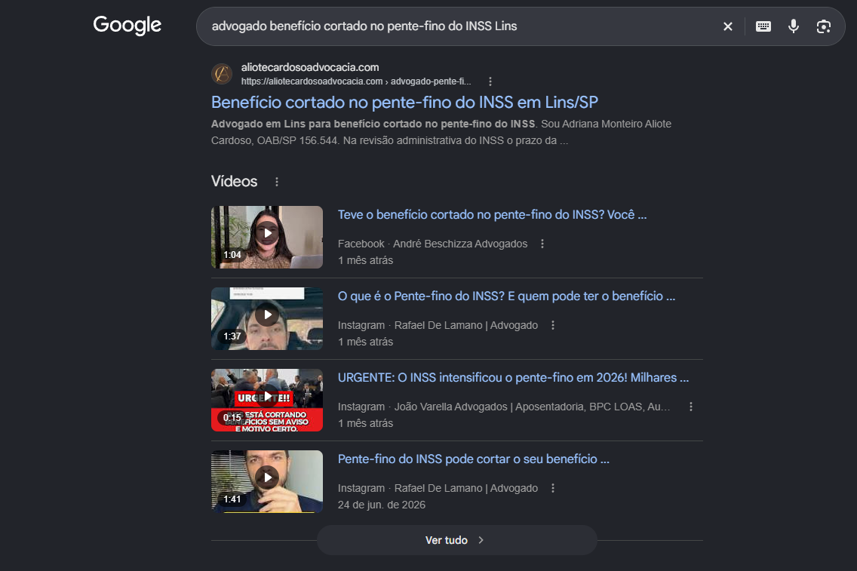
Task: Open 'Teve o benefício cortado no pente-fino' video link
Action: (492, 215)
